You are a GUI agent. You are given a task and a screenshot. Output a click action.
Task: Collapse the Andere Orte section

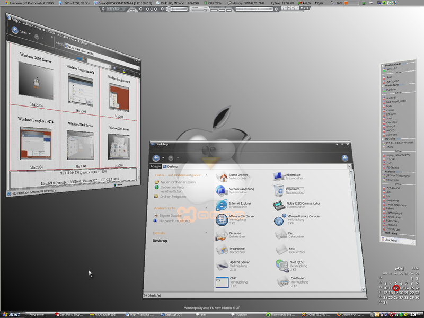(x=205, y=208)
